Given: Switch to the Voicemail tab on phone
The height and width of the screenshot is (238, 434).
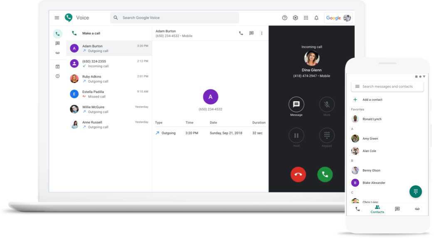Looking at the screenshot, I should pos(417,209).
